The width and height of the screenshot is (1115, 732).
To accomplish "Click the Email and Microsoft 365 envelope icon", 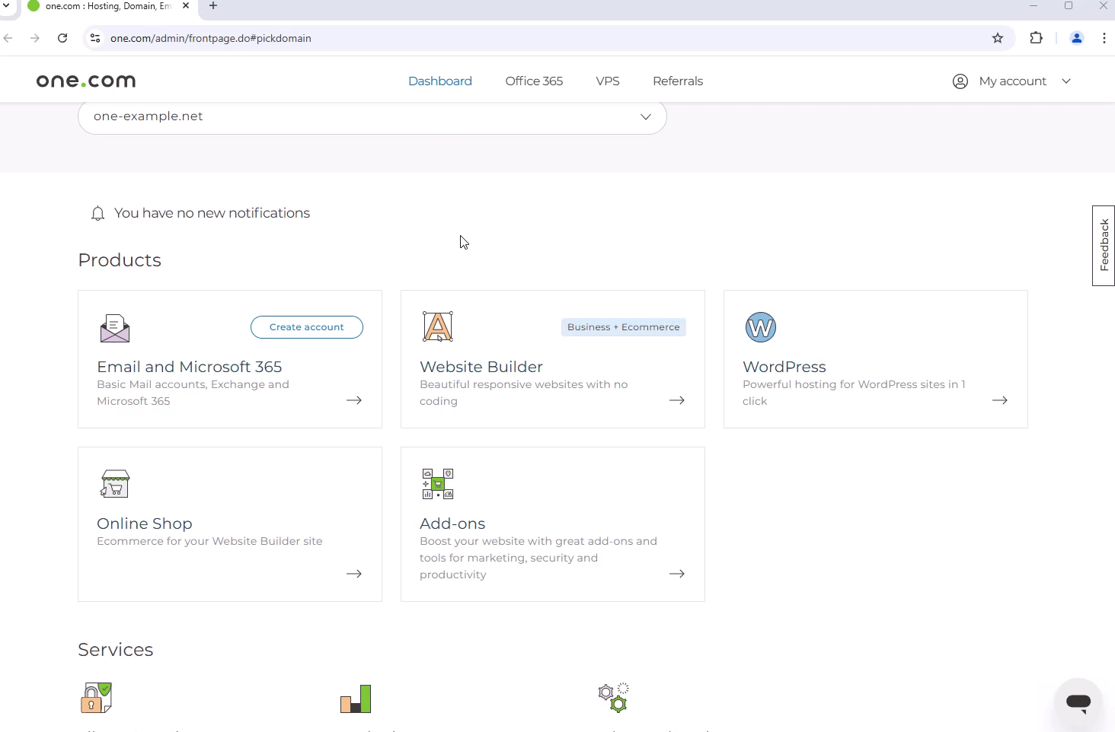I will tap(115, 328).
